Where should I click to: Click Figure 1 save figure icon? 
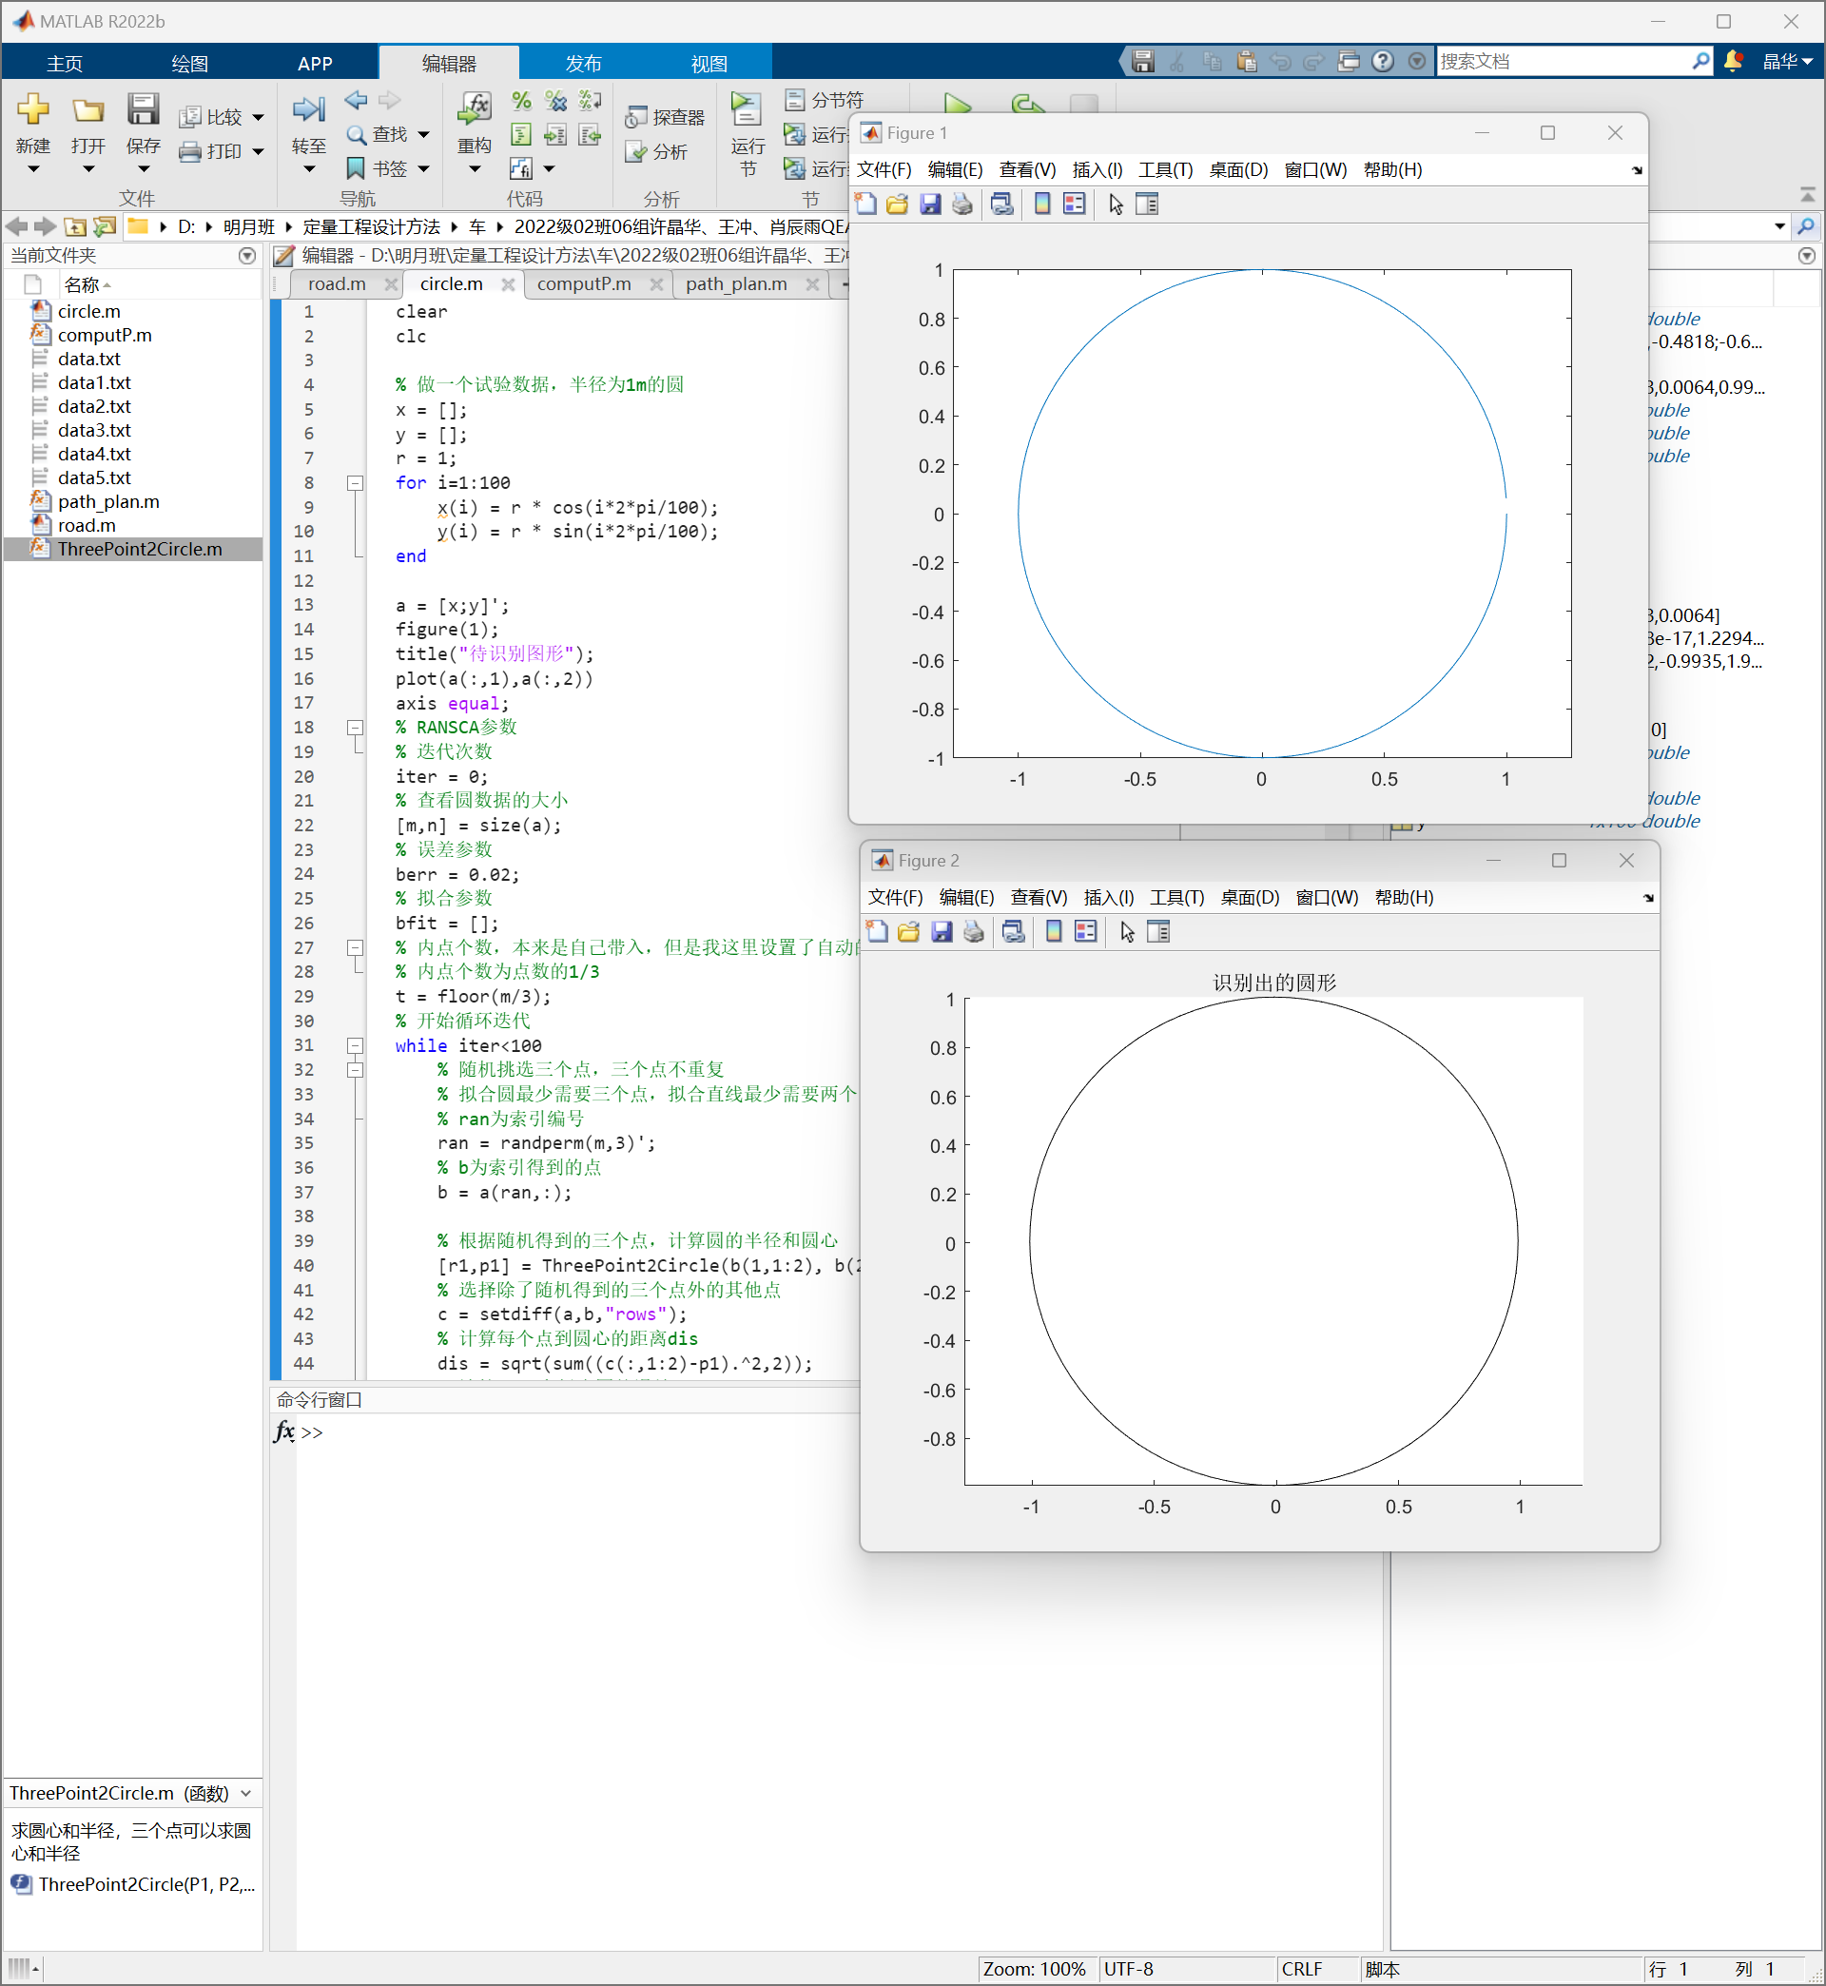coord(930,204)
